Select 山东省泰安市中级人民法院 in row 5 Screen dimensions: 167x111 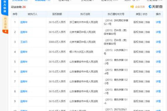[83, 62]
